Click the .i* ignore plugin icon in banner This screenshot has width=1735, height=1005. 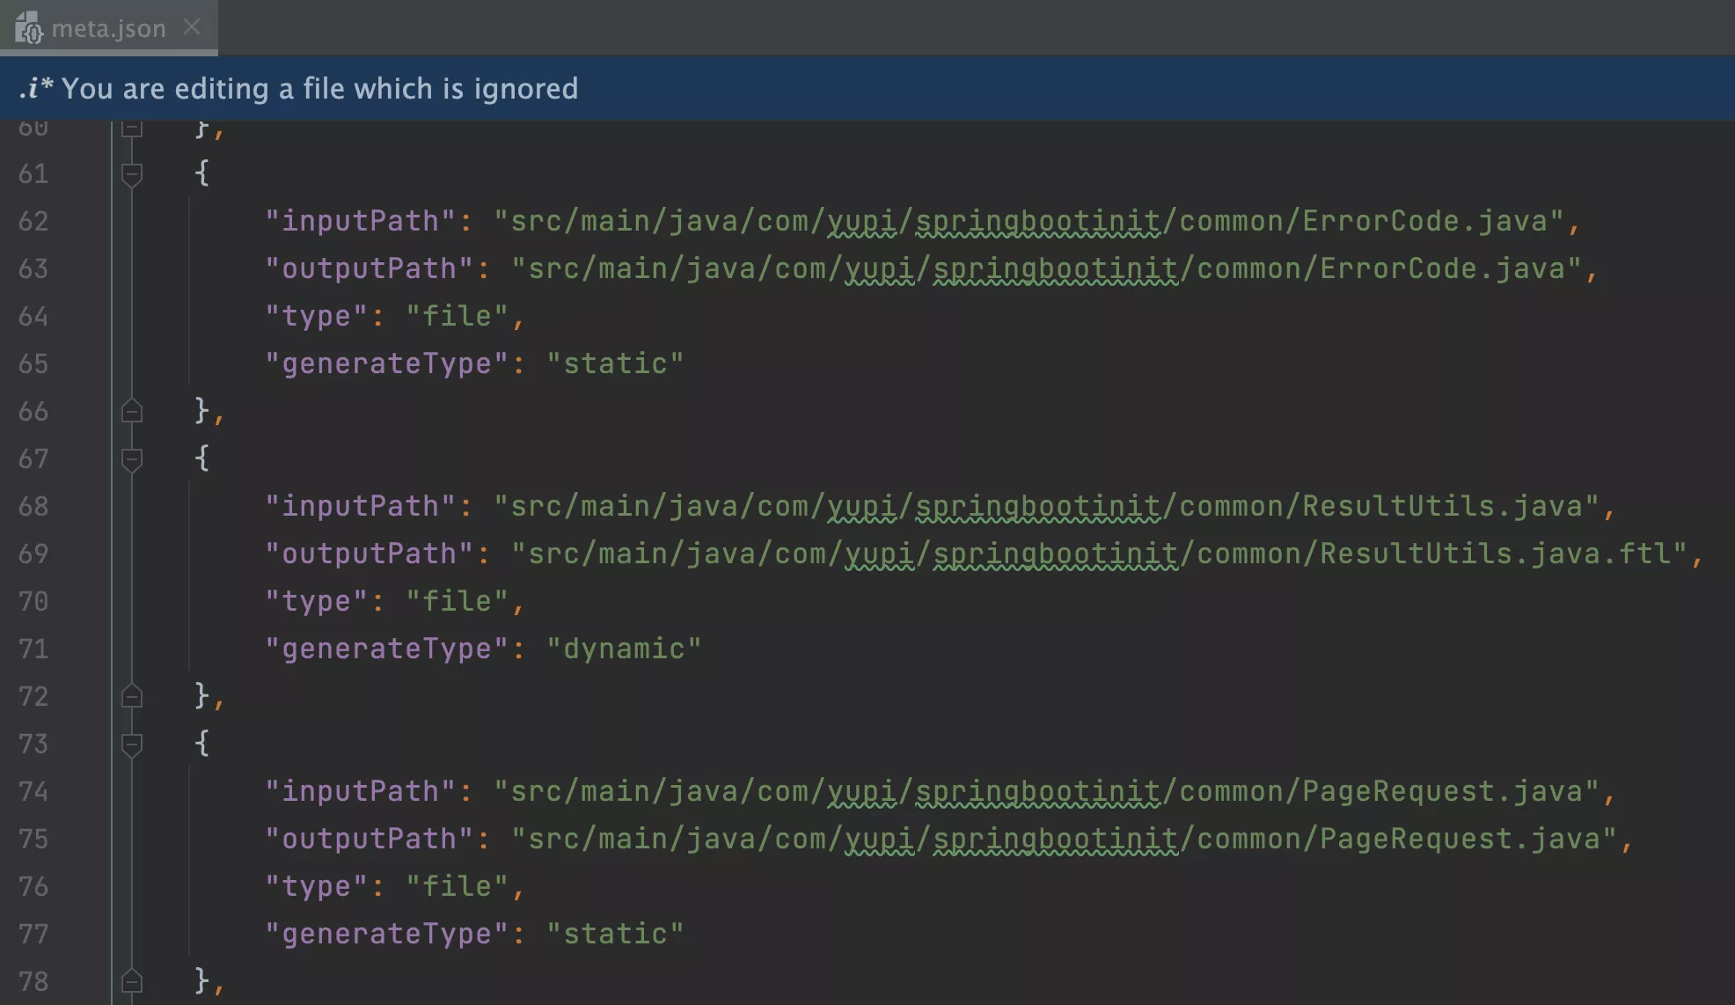click(x=35, y=88)
